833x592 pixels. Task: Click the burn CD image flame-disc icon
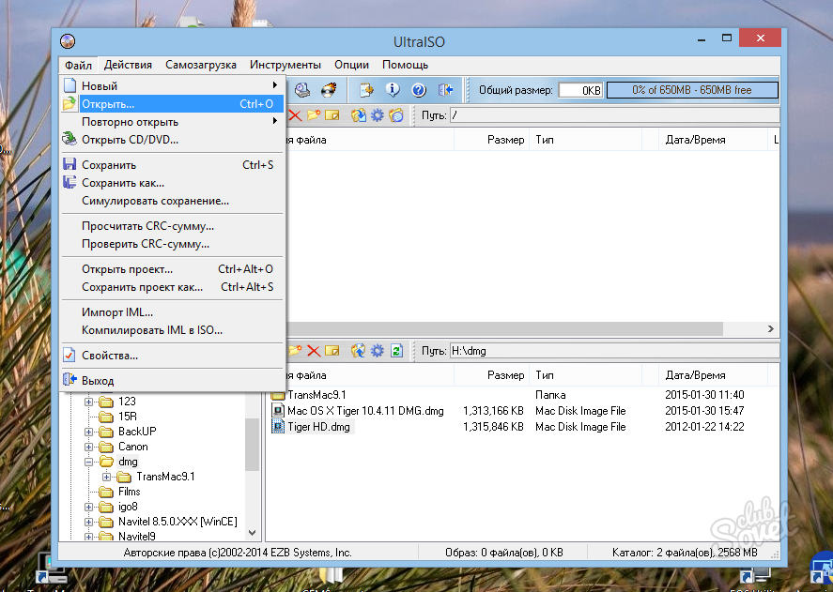click(329, 90)
